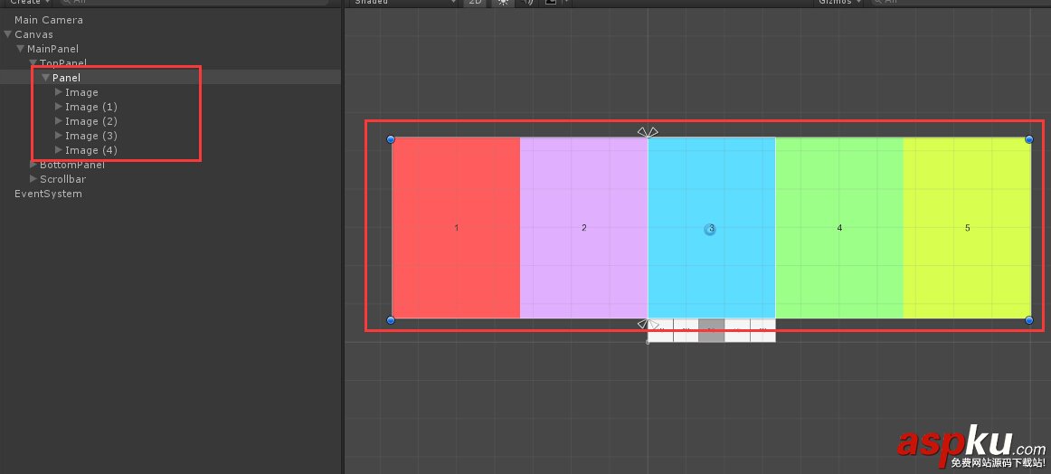Click the green image labeled 4
Screen dimensions: 1051x474
coord(839,228)
